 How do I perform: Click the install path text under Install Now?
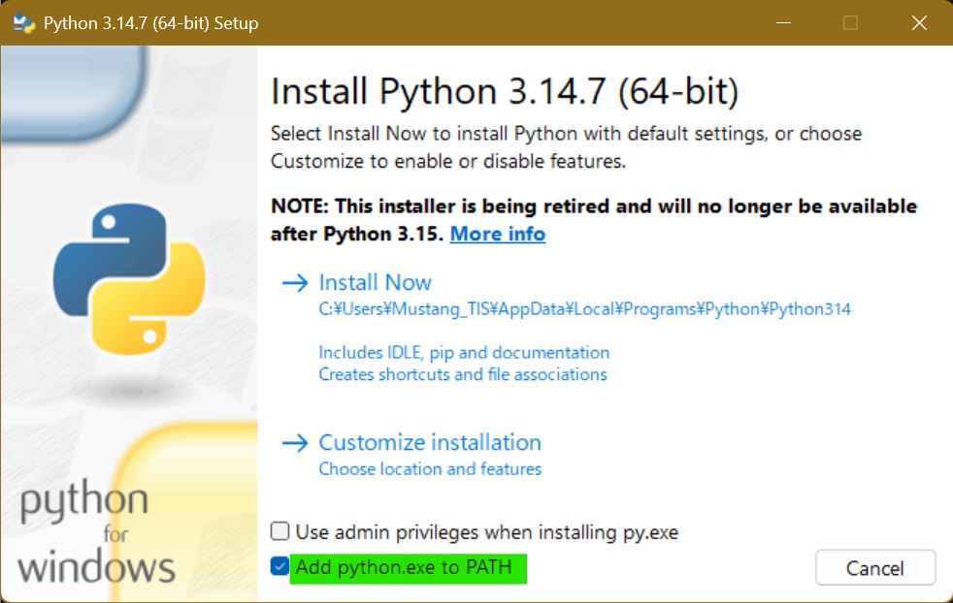pos(584,309)
